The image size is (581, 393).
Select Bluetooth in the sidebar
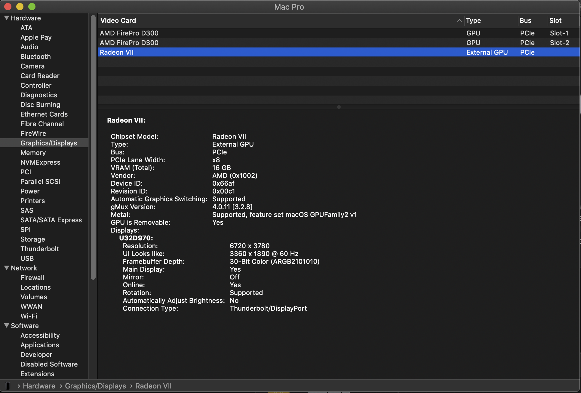(35, 56)
